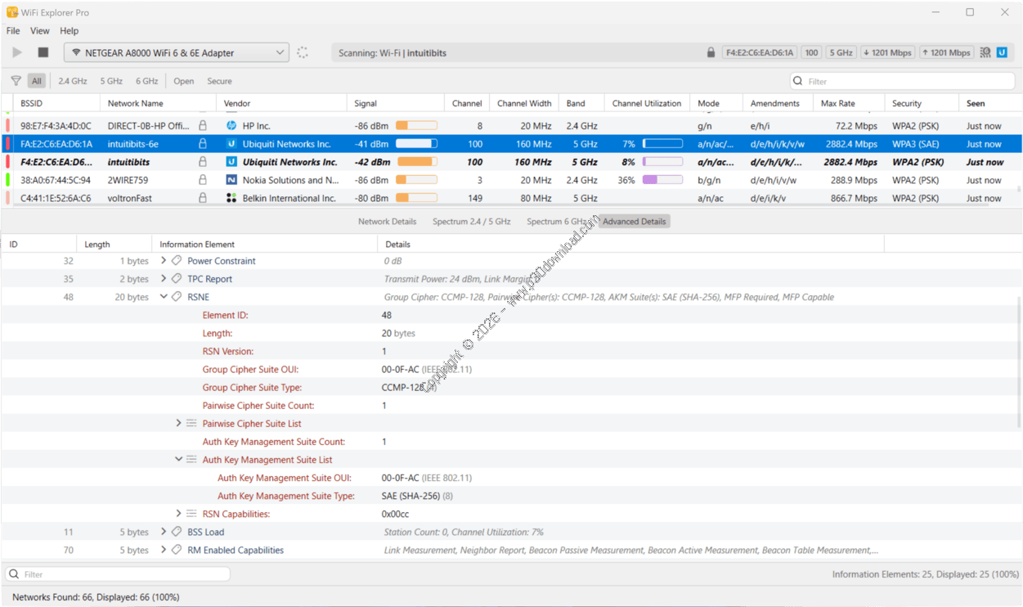Click the Nokia vendor icon in 2WIRE759 row

point(231,180)
